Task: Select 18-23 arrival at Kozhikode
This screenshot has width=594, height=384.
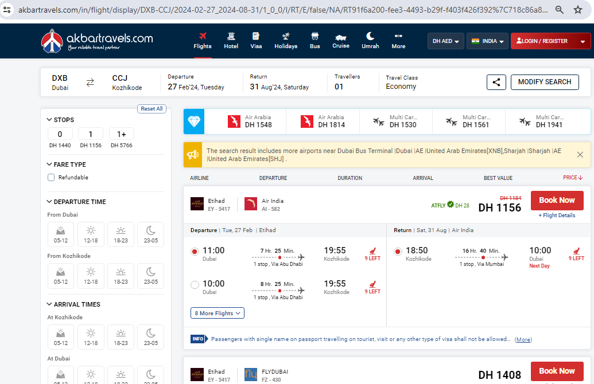Action: click(121, 337)
